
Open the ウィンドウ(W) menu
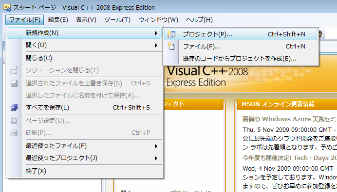tap(158, 20)
